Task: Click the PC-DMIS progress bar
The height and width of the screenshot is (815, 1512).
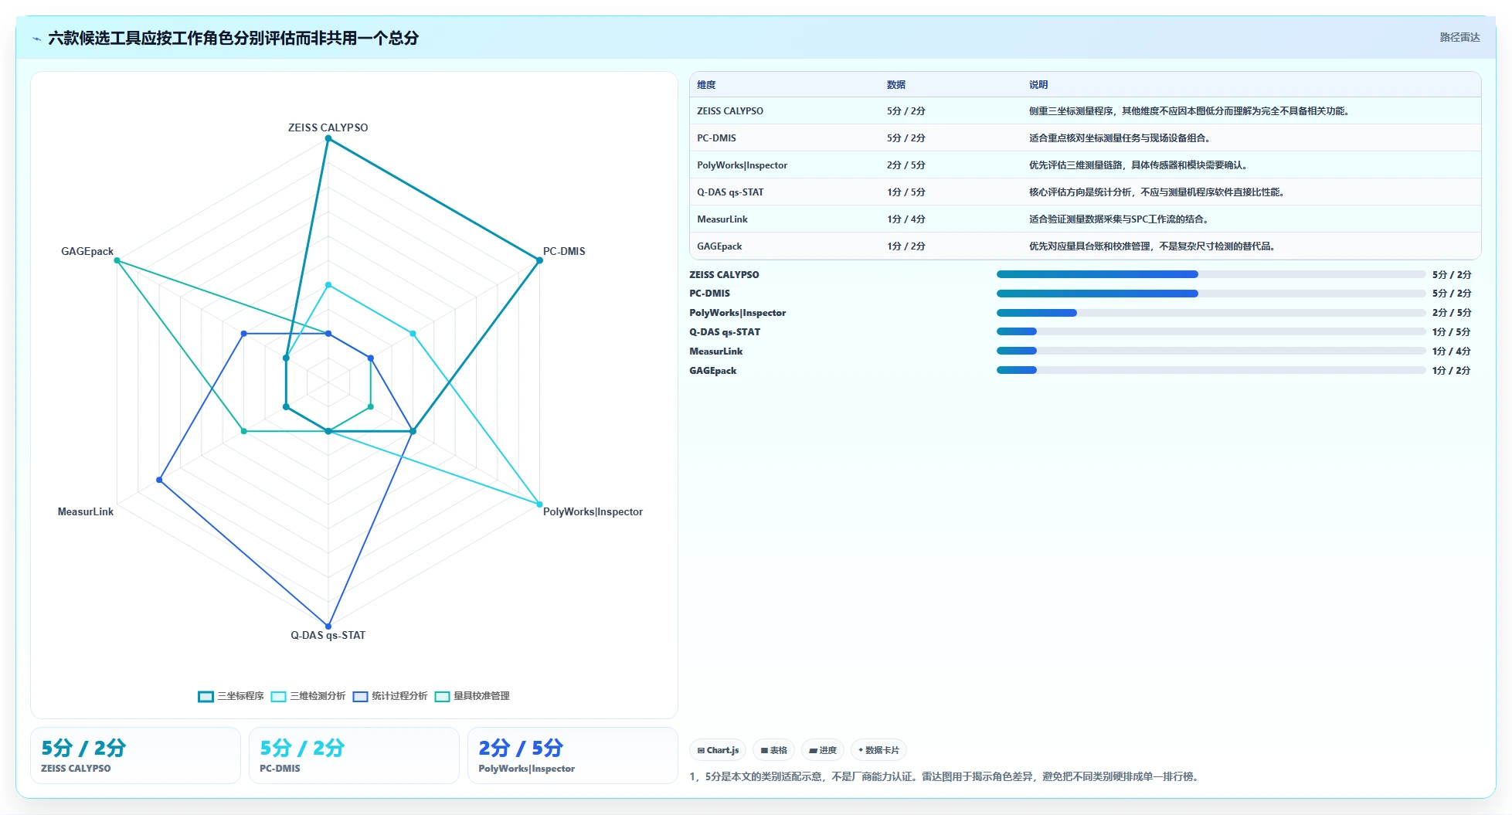Action: click(1211, 294)
